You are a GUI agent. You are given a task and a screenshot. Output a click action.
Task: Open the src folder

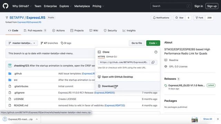pos(16,80)
